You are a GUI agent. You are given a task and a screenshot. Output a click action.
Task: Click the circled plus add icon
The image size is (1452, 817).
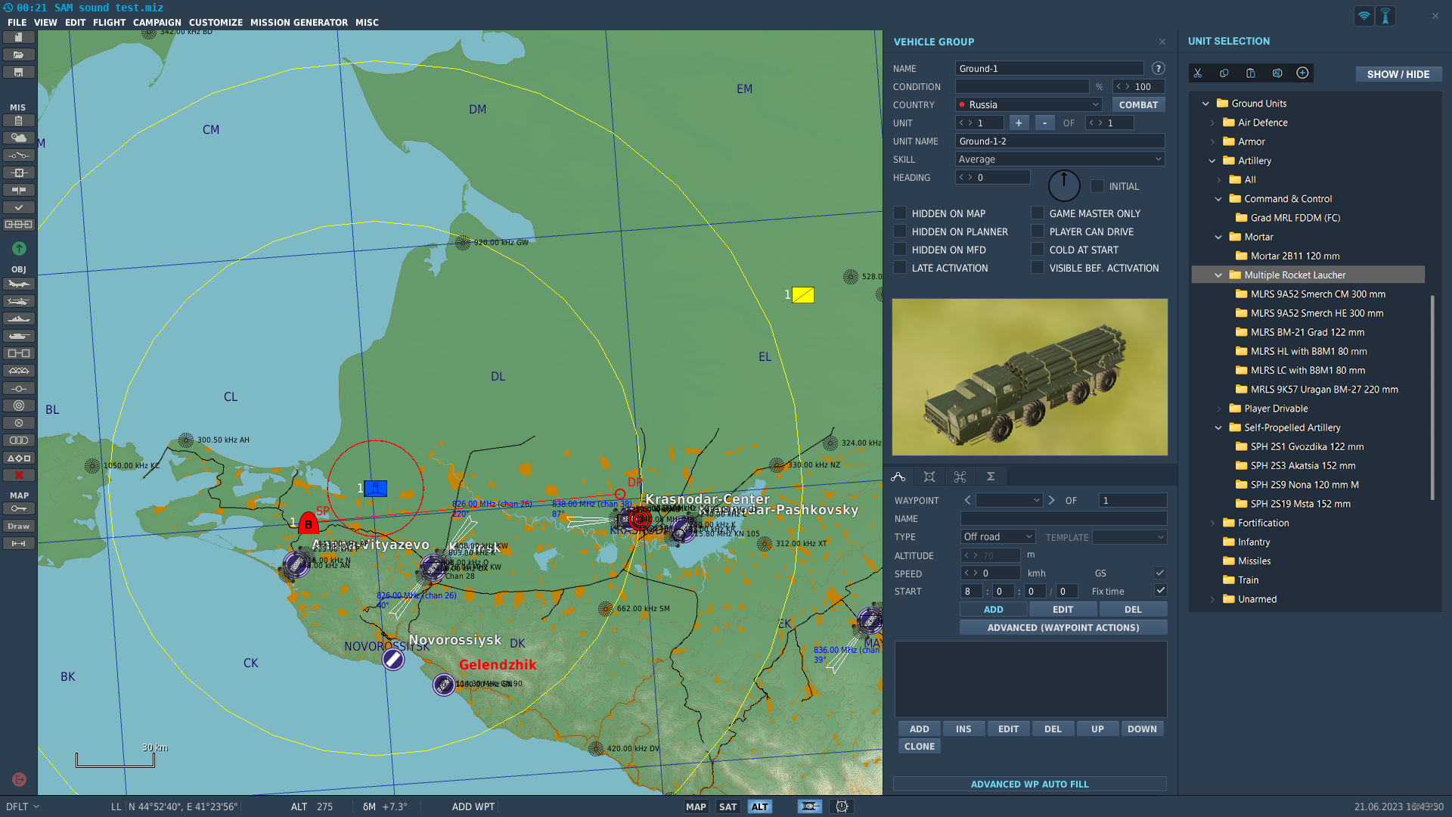coord(1302,73)
